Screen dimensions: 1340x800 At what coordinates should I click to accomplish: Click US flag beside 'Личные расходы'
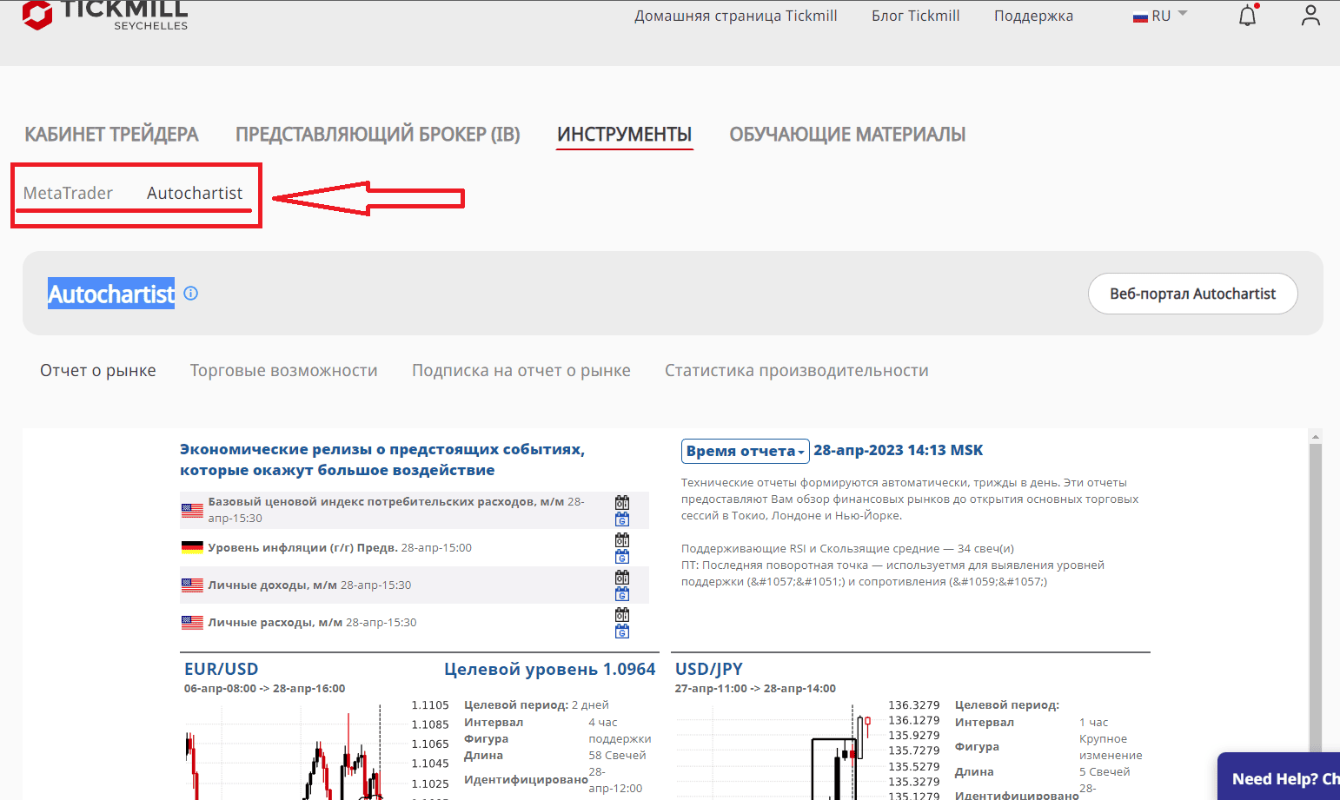tap(192, 622)
